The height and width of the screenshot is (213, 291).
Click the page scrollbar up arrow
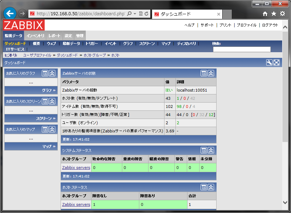point(285,27)
